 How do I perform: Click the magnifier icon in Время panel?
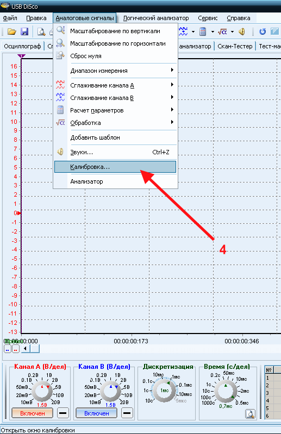point(250,414)
